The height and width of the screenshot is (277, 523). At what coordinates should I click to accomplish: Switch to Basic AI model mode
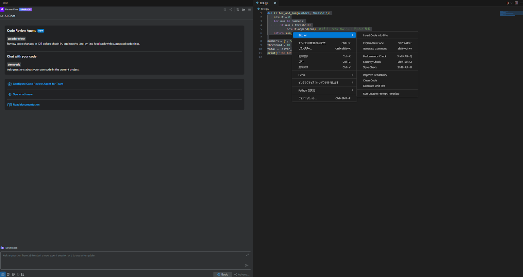pos(223,274)
